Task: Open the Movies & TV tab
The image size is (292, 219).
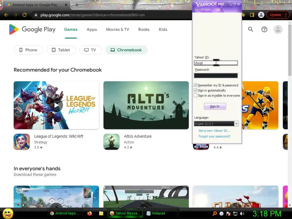Action: click(117, 29)
